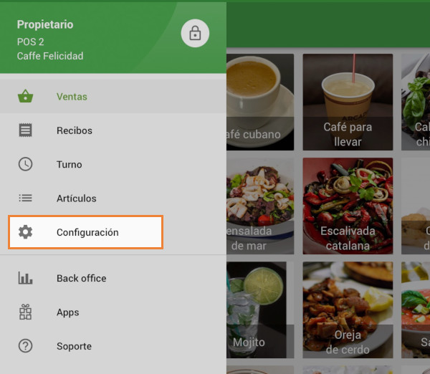Open Configuración settings label

[87, 232]
